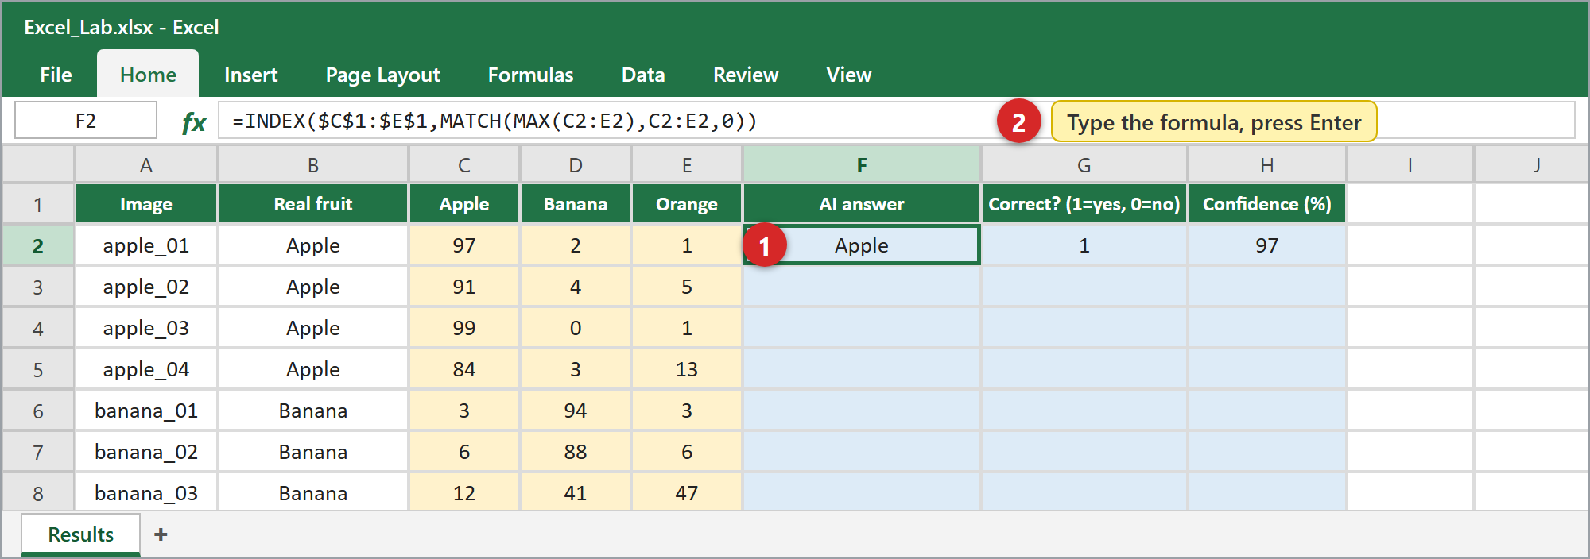Select AI answer cell F2 showing Apple
The image size is (1590, 559).
coord(862,245)
